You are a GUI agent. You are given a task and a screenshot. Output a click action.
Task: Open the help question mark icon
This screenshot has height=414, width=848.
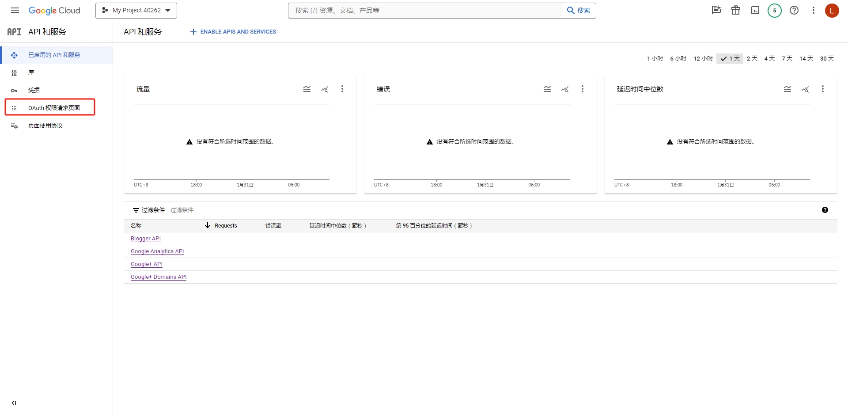(x=794, y=10)
